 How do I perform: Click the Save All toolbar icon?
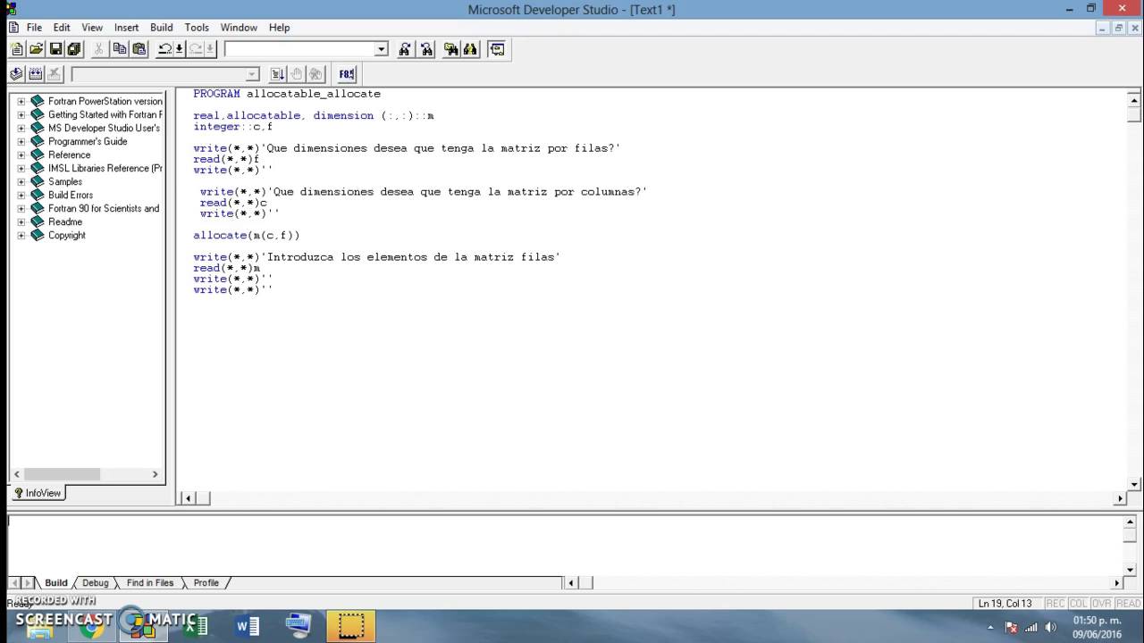(74, 49)
